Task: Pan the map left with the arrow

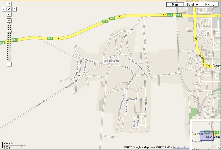Action: 4,9
